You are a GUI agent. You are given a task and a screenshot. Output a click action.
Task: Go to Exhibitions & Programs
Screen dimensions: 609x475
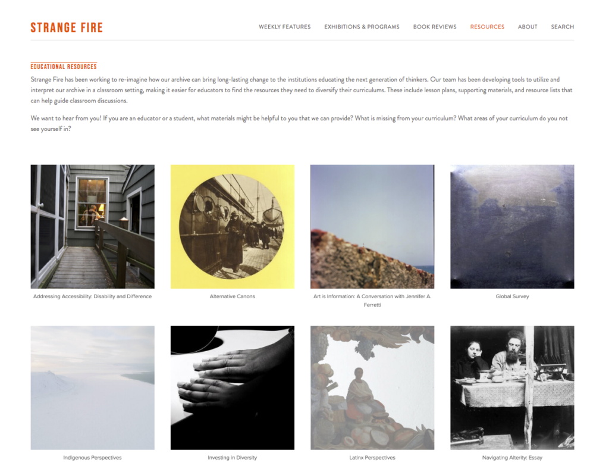tap(362, 27)
